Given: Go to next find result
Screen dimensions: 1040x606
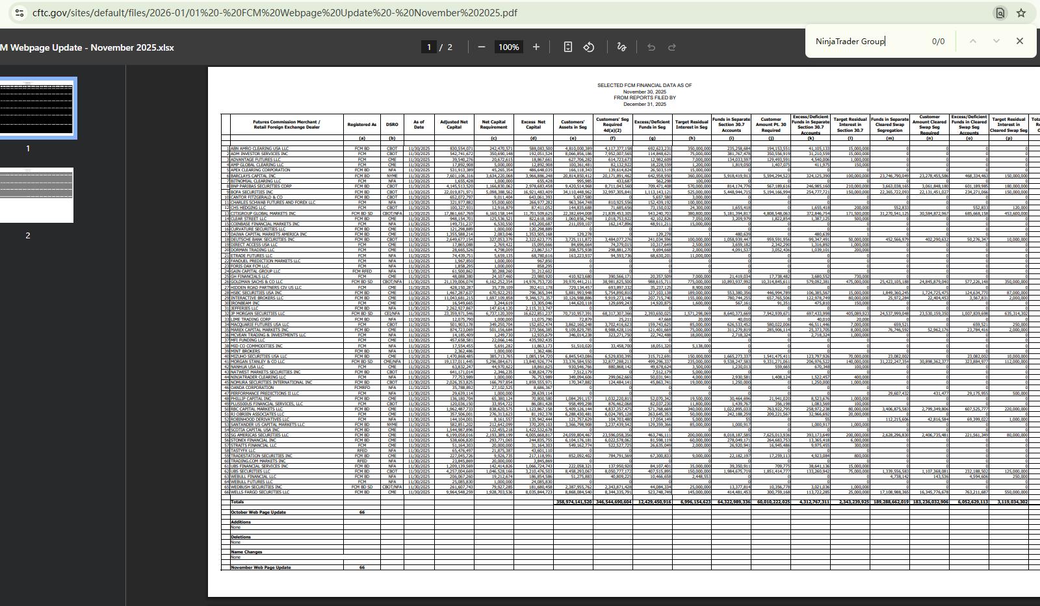Looking at the screenshot, I should pos(996,41).
